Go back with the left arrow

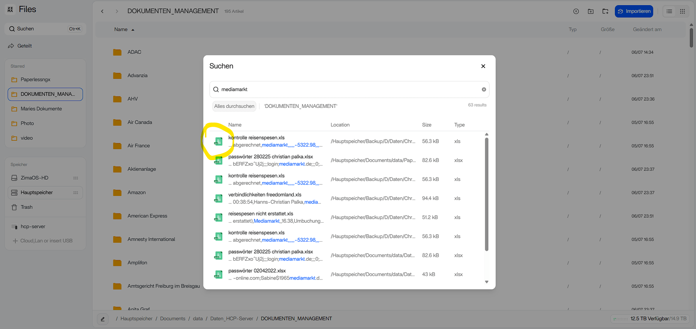click(x=102, y=11)
